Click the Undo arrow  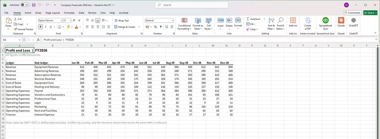(x=40, y=5)
